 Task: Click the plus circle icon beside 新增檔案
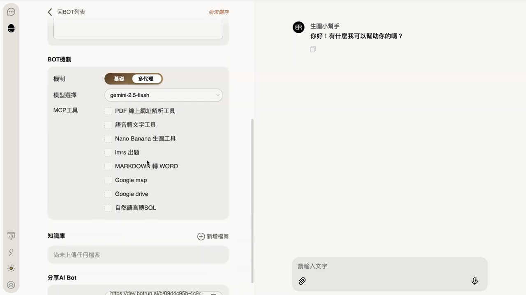[x=201, y=236]
